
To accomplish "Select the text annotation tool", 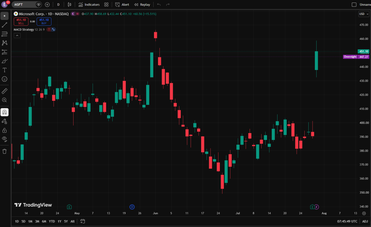I will click(4, 70).
